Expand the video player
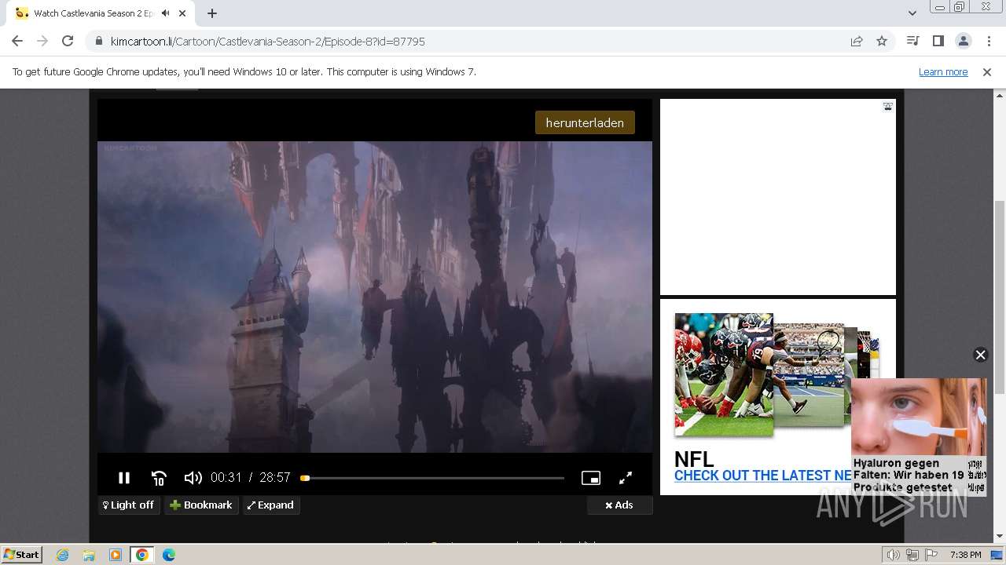 click(271, 505)
